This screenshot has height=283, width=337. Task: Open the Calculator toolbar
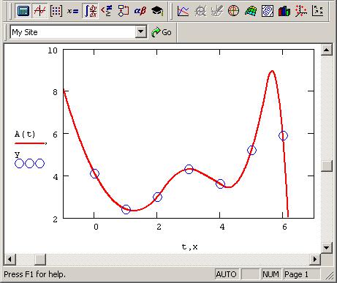[x=23, y=10]
